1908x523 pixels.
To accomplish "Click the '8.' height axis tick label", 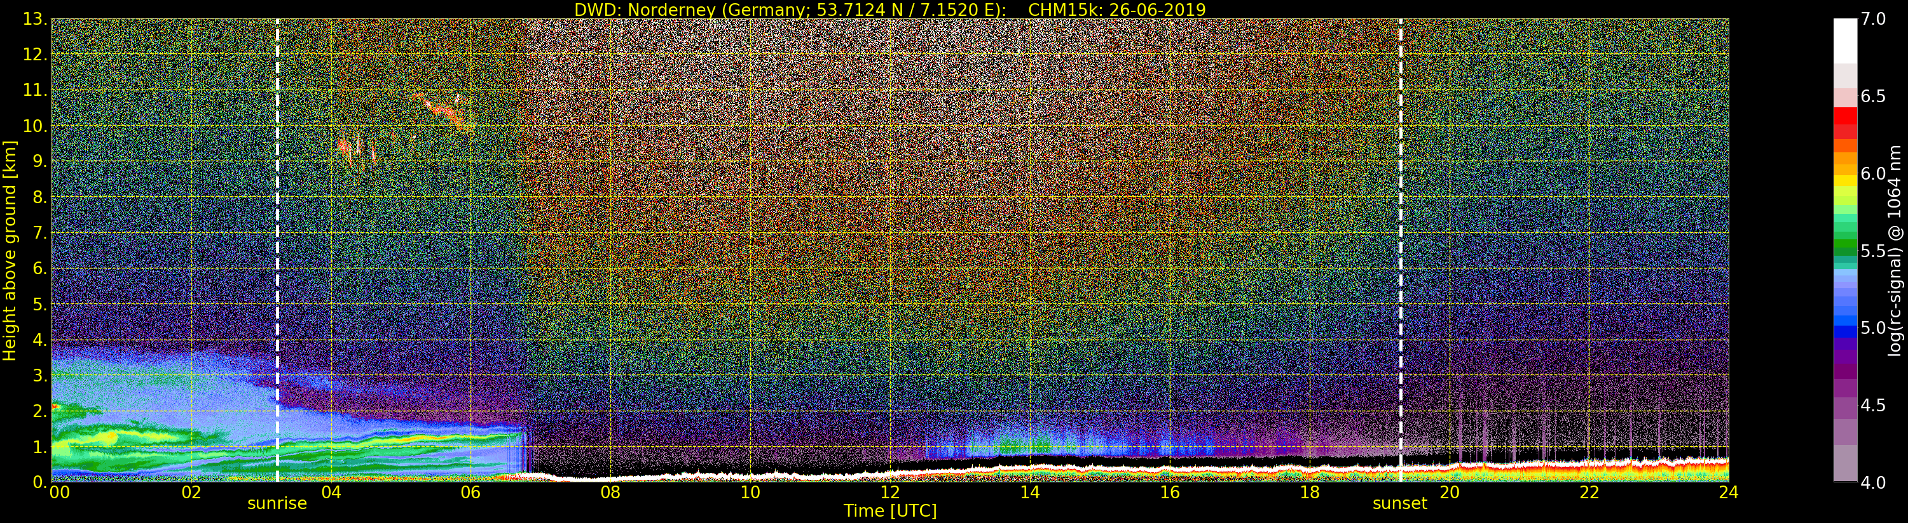I will click(40, 197).
